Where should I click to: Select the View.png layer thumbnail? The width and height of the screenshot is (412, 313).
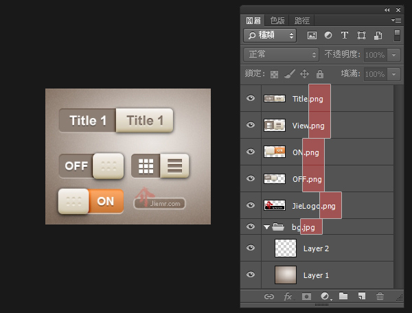click(x=275, y=125)
